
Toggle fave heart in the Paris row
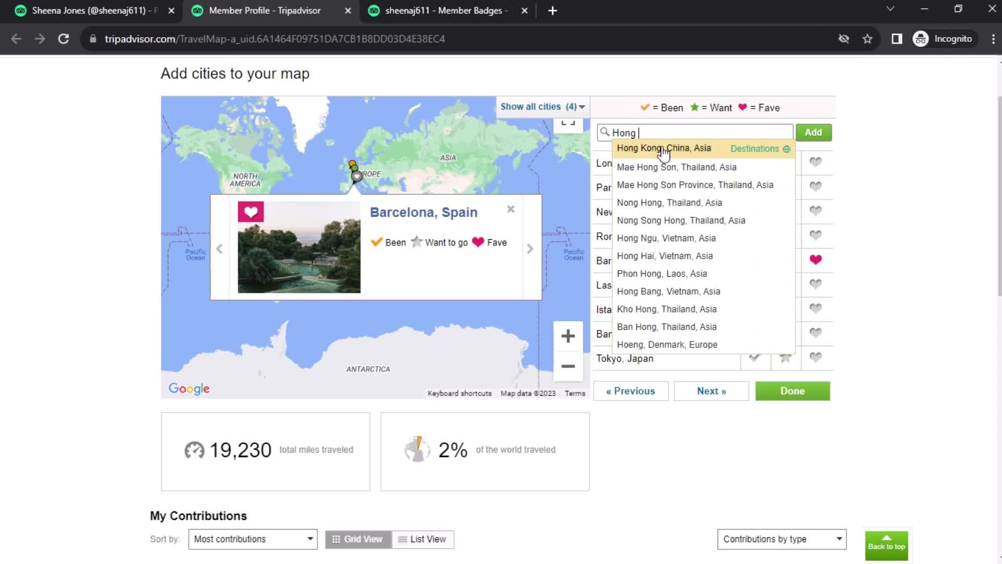point(816,186)
